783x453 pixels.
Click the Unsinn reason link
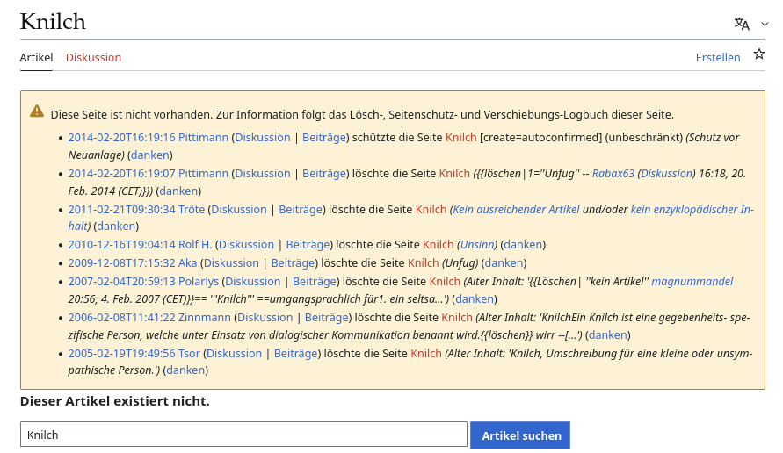(477, 244)
